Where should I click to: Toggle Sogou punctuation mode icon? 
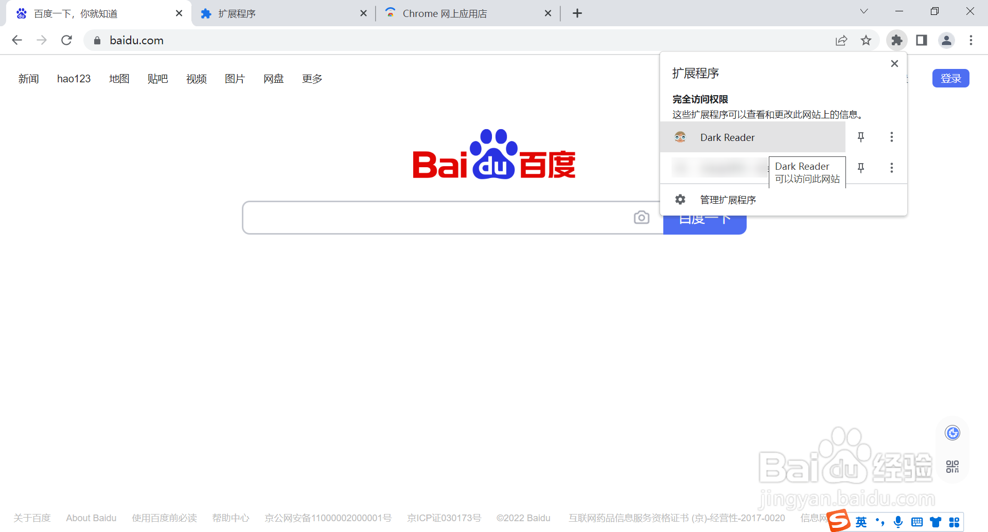pos(880,522)
